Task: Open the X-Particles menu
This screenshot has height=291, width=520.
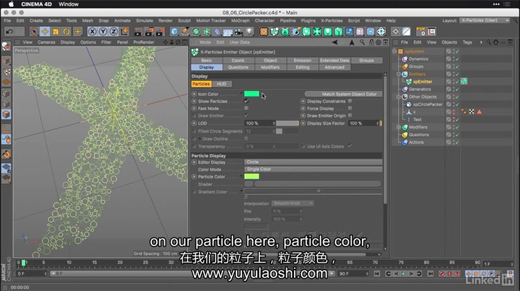Action: (331, 21)
